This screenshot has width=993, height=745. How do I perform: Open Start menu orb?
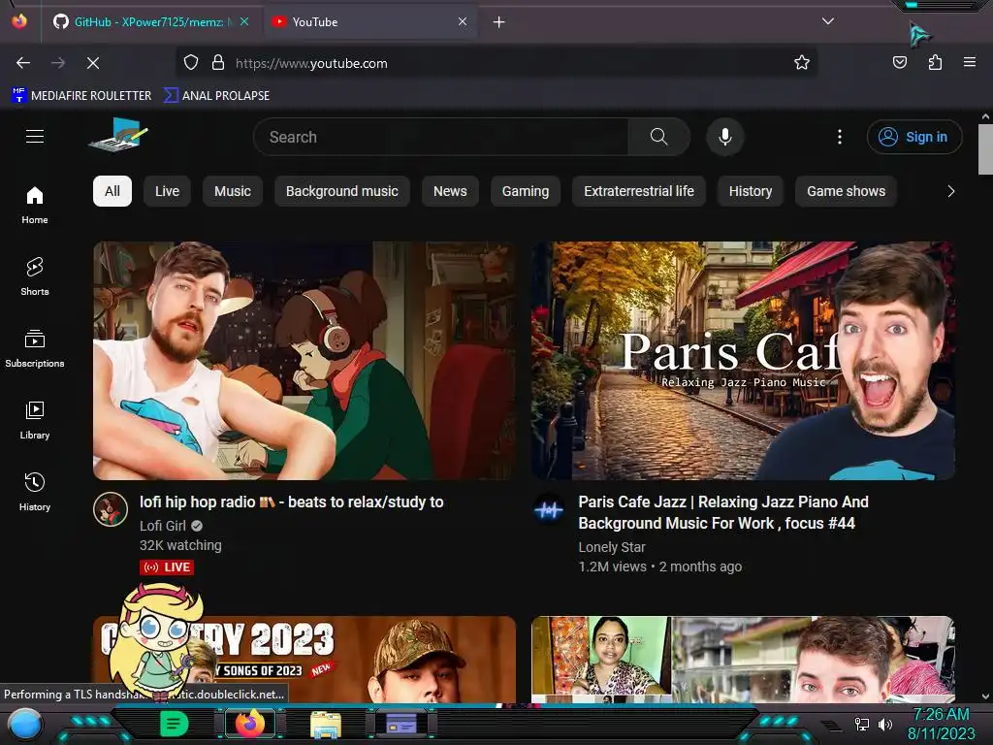(25, 726)
